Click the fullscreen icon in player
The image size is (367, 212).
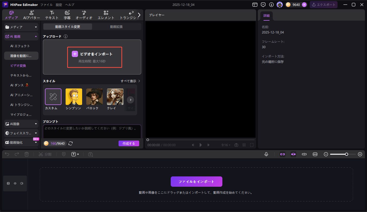pyautogui.click(x=252, y=145)
